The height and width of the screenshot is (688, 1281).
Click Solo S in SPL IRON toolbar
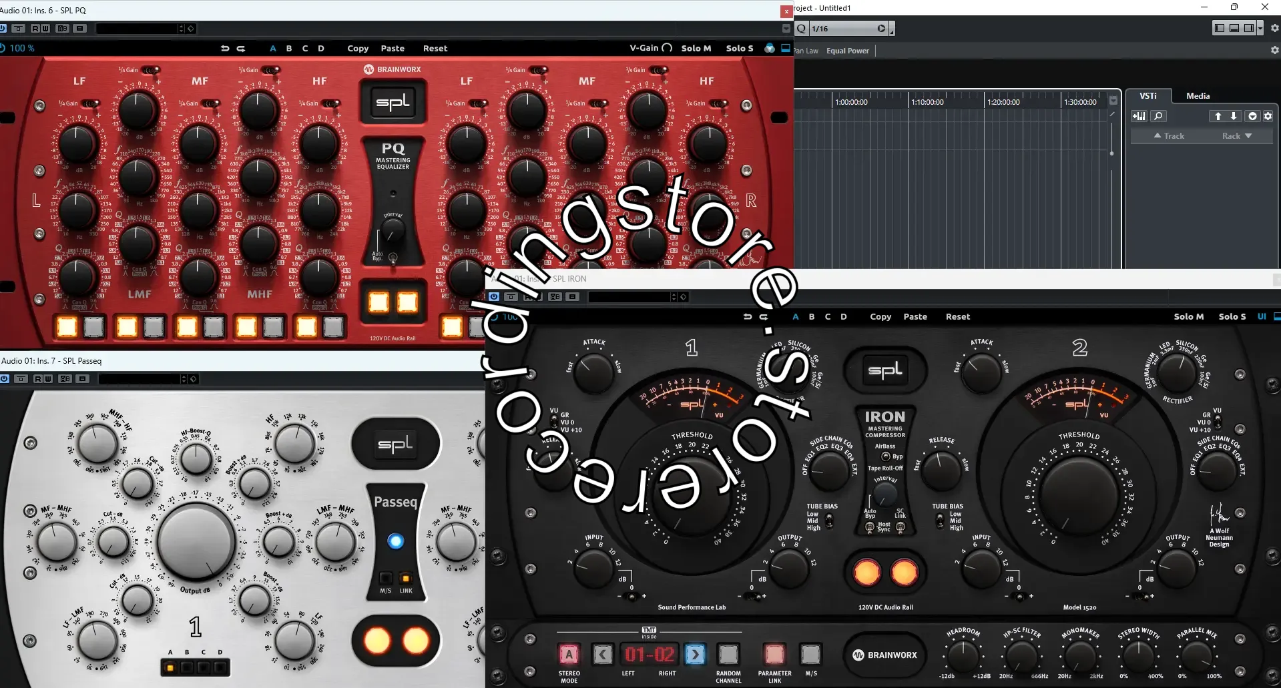click(1232, 316)
